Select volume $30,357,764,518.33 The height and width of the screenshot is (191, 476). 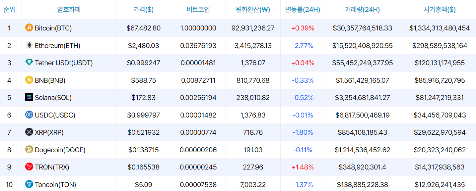[362, 28]
